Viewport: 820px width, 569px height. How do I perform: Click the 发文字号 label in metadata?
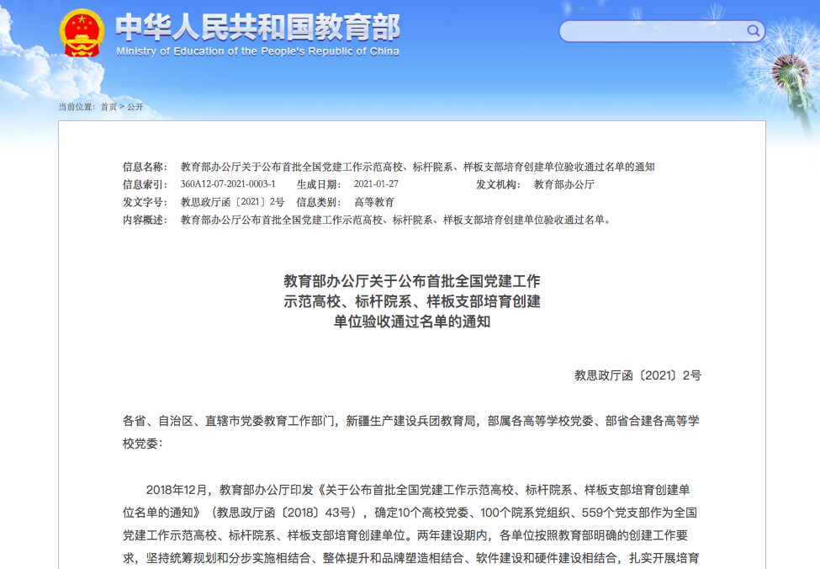click(145, 202)
